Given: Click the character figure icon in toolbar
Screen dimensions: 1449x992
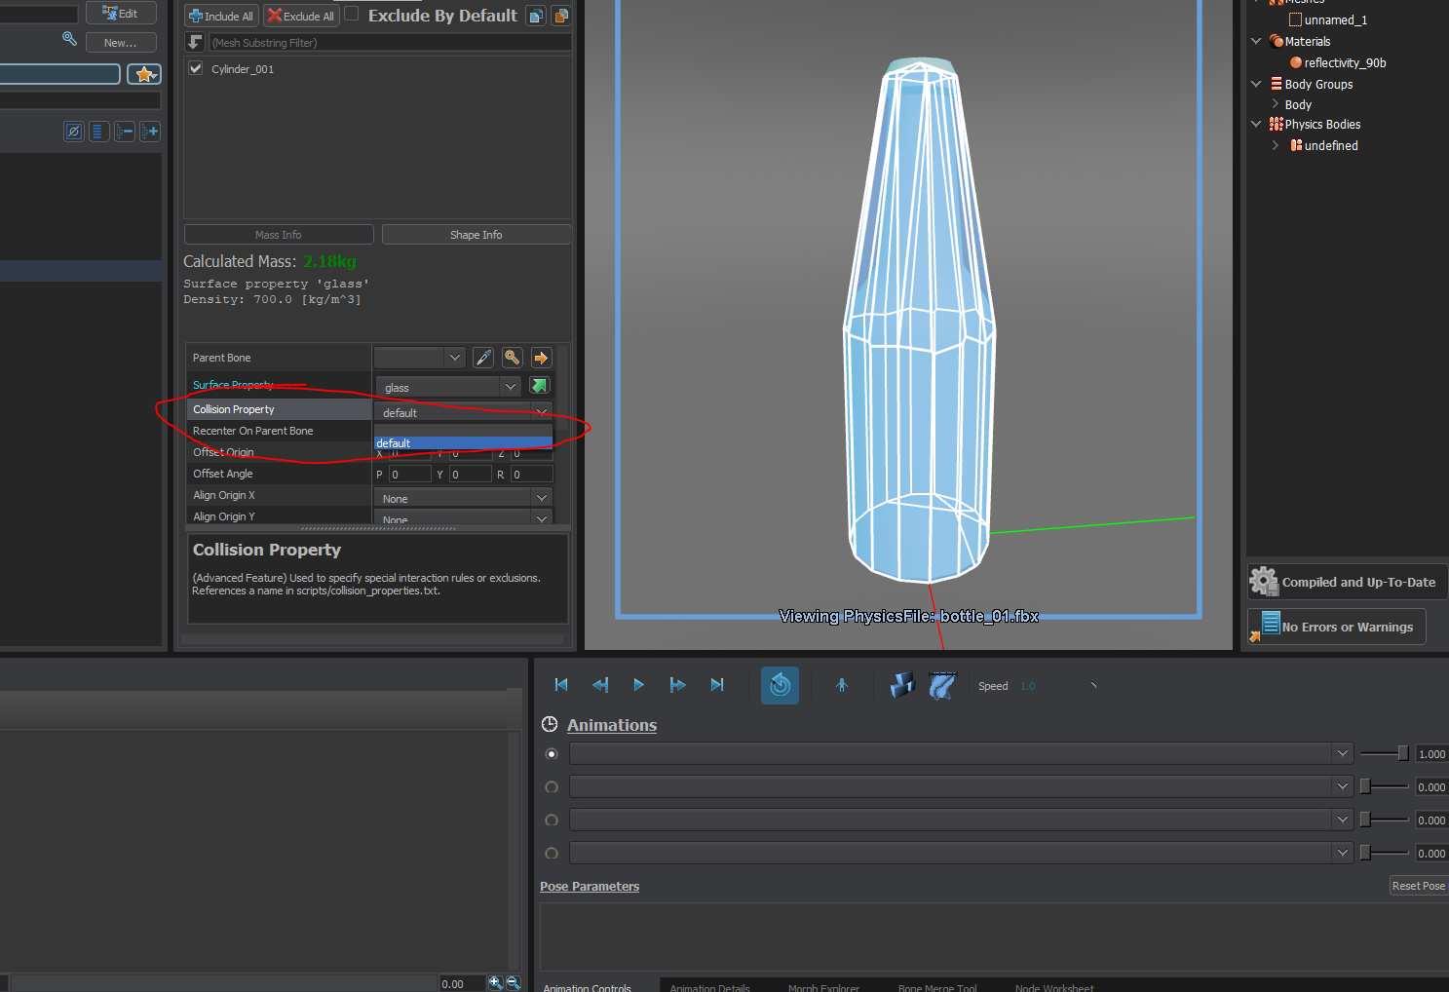Looking at the screenshot, I should point(841,685).
